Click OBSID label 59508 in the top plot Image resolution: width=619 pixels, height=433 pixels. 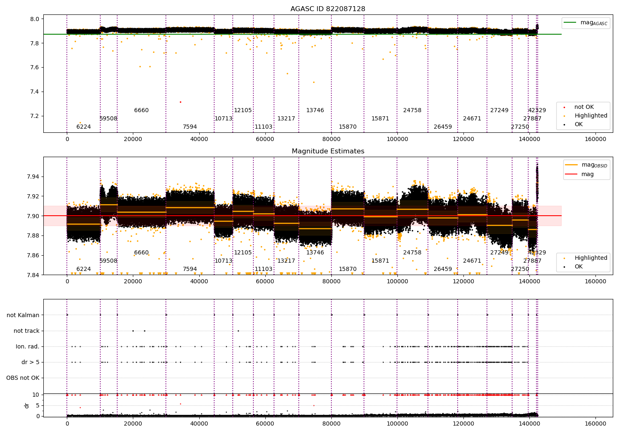(x=109, y=119)
